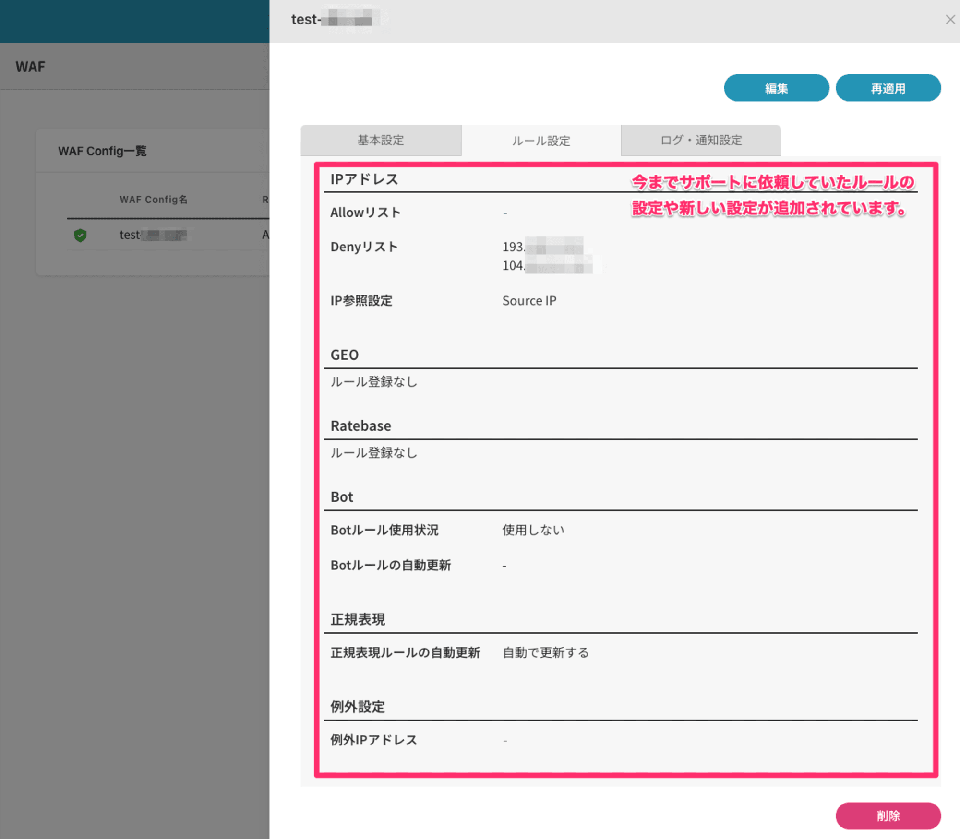Open the ログ・通知設定 tab
Screen dimensions: 960x839
(701, 140)
